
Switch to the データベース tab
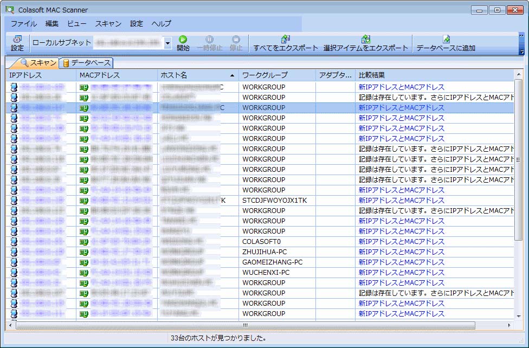click(86, 63)
